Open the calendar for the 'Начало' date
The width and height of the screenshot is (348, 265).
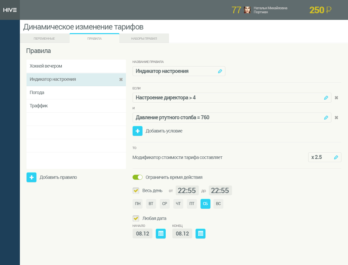coord(161,234)
